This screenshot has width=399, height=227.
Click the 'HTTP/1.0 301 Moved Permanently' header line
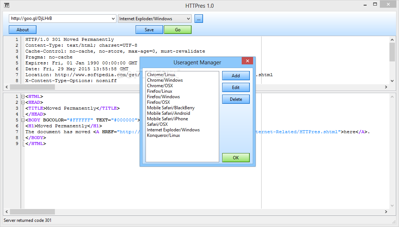[x=70, y=39]
